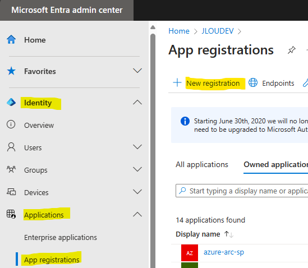This screenshot has width=308, height=268.
Task: Go to Home breadcrumb link
Action: coord(179,31)
